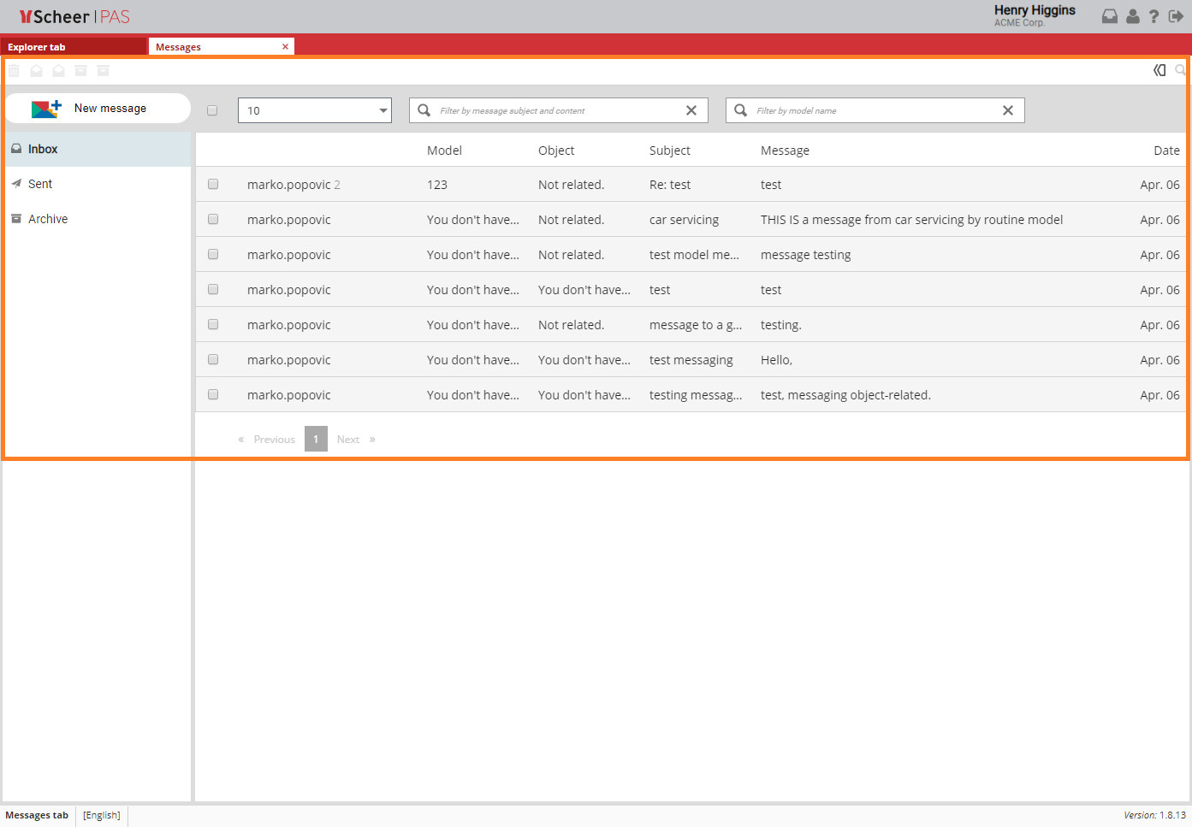Open the user profile icon

click(1131, 15)
